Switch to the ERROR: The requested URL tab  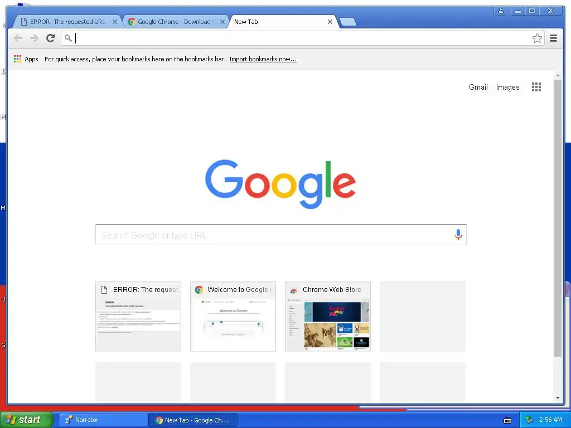67,22
